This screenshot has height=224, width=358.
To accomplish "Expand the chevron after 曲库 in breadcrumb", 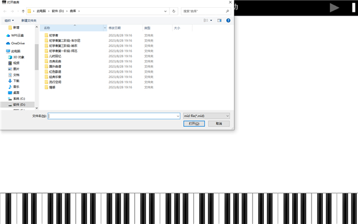I will 79,11.
